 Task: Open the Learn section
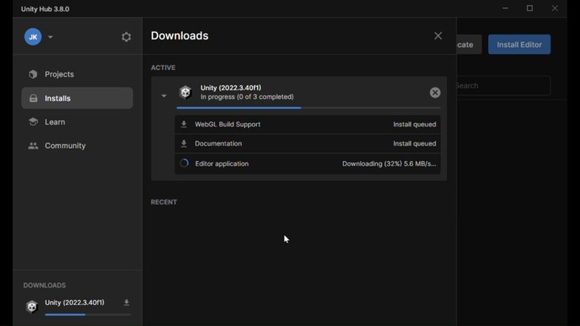77,122
